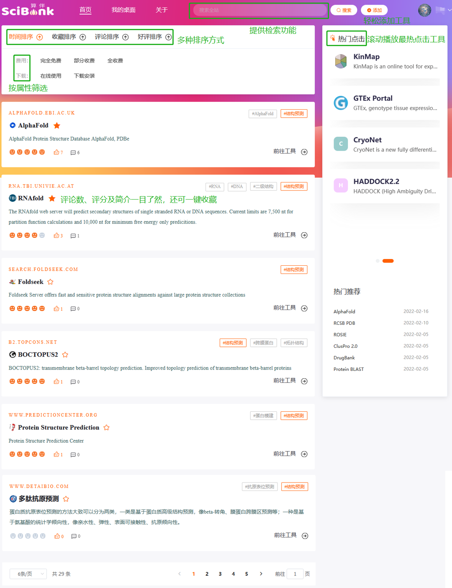This screenshot has height=588, width=452.
Task: Favorite Protein Structure Prediction with its star
Action: pos(106,428)
